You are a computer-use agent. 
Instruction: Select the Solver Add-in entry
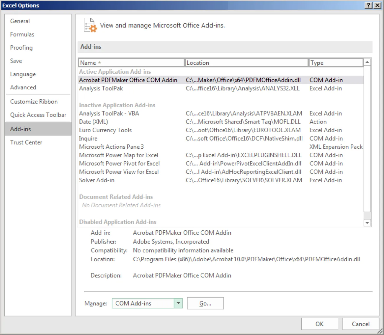tap(97, 180)
